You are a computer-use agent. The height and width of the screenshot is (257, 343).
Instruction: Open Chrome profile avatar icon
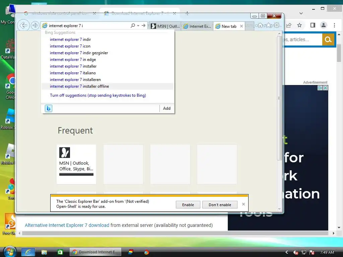[324, 25]
